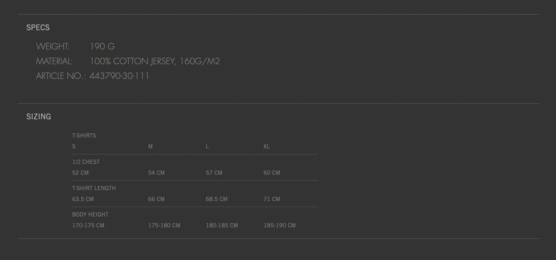Viewport: 556px width, 260px height.
Task: Click the MATERIAL label
Action: pos(54,61)
